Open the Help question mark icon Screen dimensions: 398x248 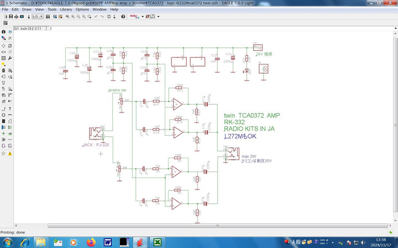click(x=123, y=17)
